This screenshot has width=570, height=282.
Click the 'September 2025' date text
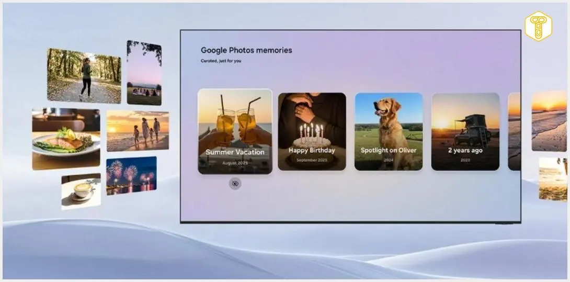312,160
